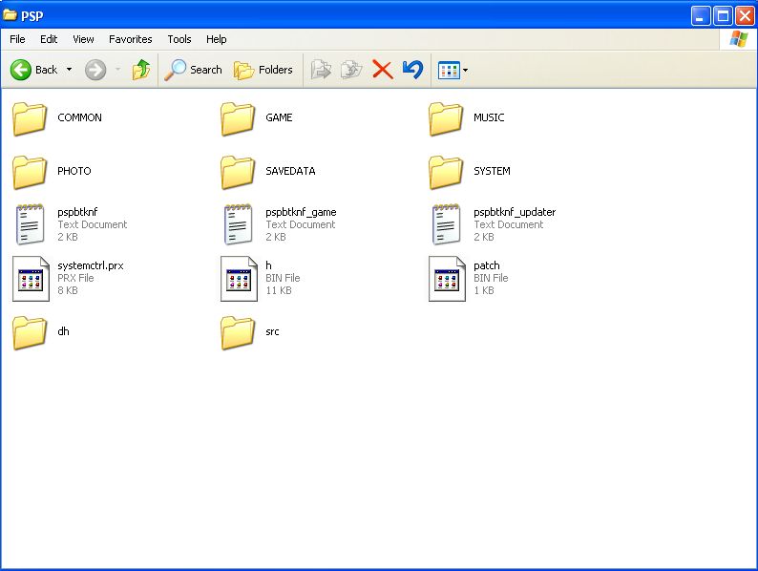This screenshot has width=758, height=571.
Task: Click the Views toolbar icon
Action: click(449, 70)
